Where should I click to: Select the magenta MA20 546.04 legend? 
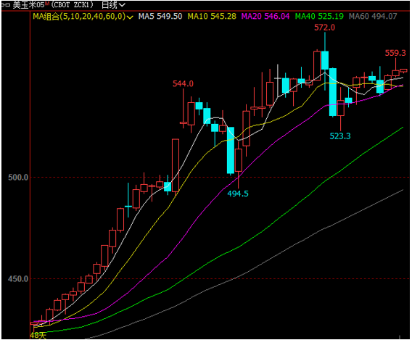tap(265, 16)
